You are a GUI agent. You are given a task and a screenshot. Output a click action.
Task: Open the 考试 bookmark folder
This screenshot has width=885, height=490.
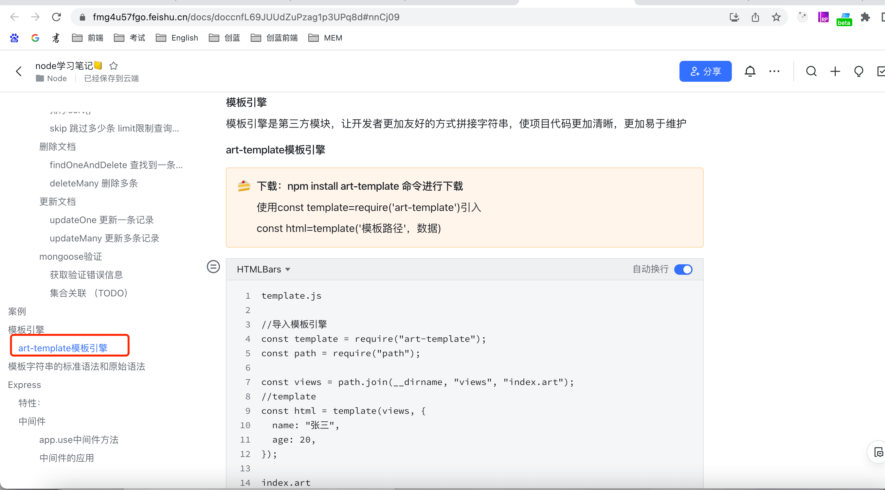(x=130, y=38)
